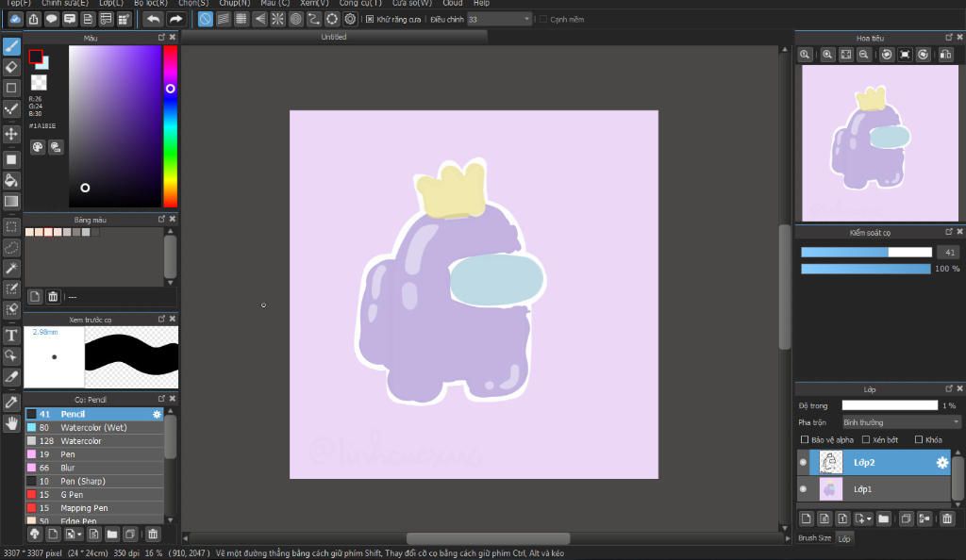Enable the Cạnh mềm checkbox

click(x=543, y=19)
